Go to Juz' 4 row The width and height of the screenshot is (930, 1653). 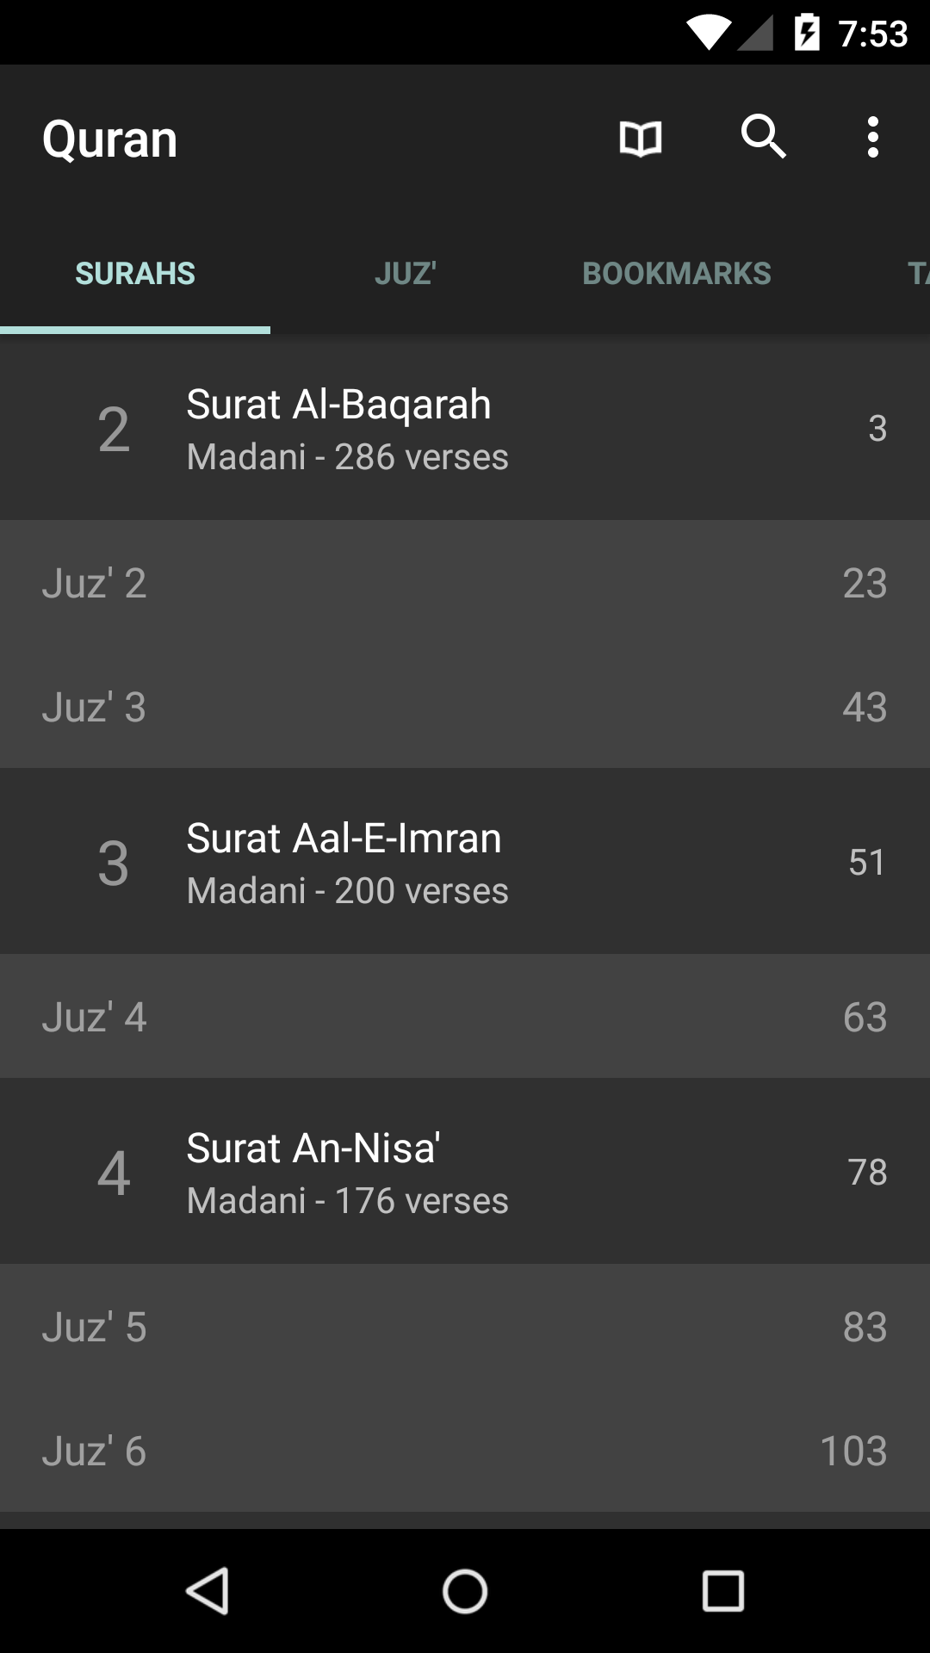click(x=465, y=1017)
